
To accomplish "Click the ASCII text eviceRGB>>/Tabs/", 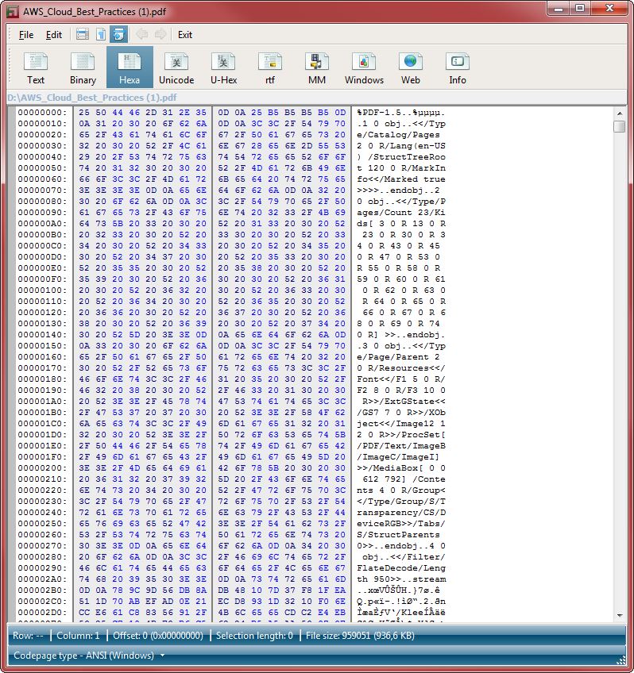I will 401,524.
